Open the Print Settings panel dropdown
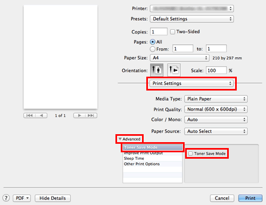The width and height of the screenshot is (266, 205). (x=192, y=83)
